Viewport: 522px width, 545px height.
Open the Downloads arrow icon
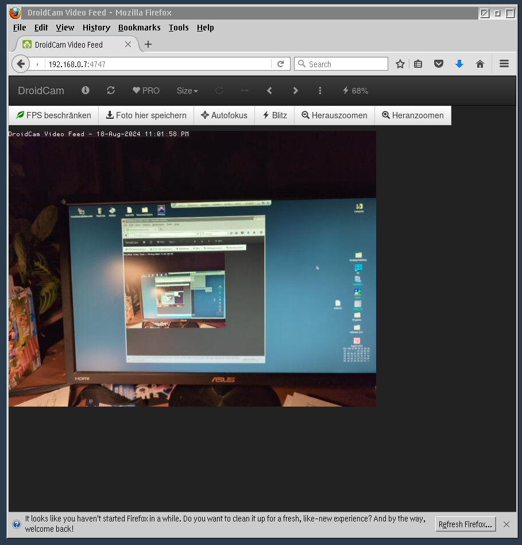tap(459, 64)
